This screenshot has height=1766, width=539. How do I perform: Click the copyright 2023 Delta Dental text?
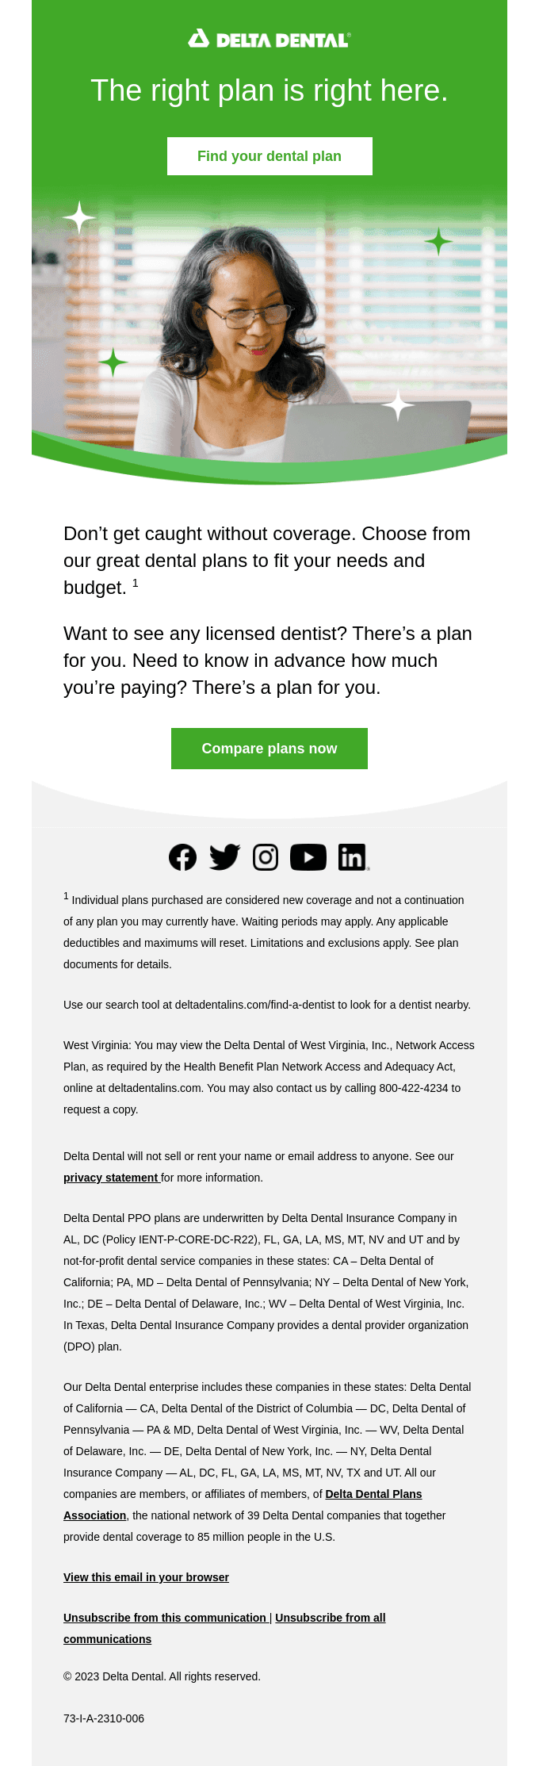[x=162, y=1676]
